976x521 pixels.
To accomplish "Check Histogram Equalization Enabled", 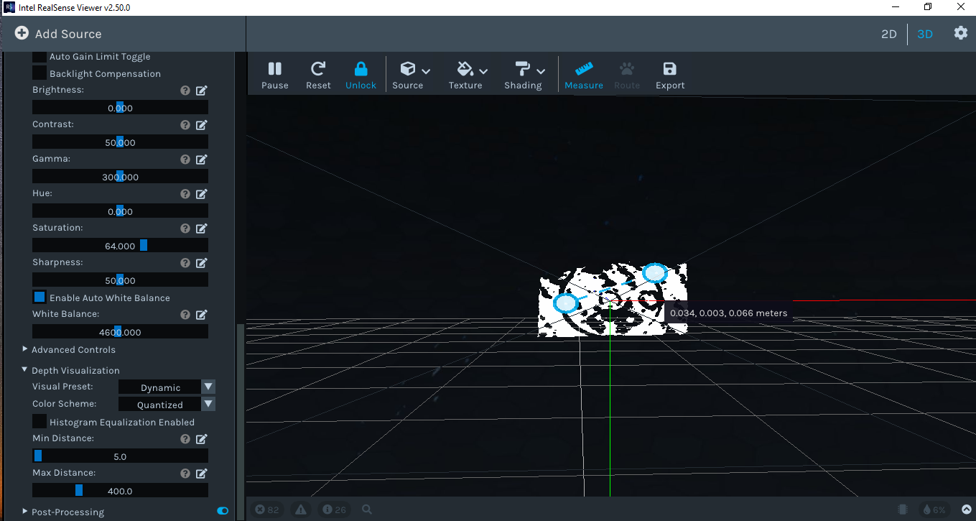I will tap(39, 422).
